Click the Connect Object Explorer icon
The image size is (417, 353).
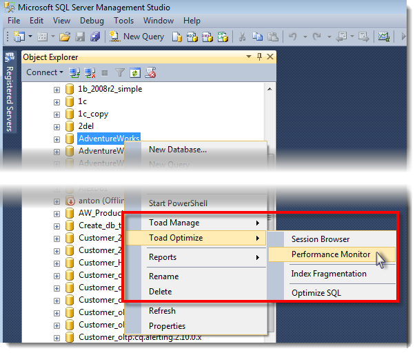pyautogui.click(x=74, y=72)
